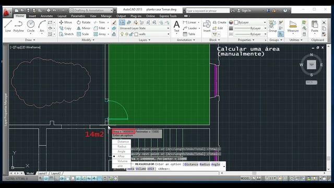This screenshot has width=334, height=188.
Task: Choose Radius in the measure options menu
Action: [x=122, y=146]
